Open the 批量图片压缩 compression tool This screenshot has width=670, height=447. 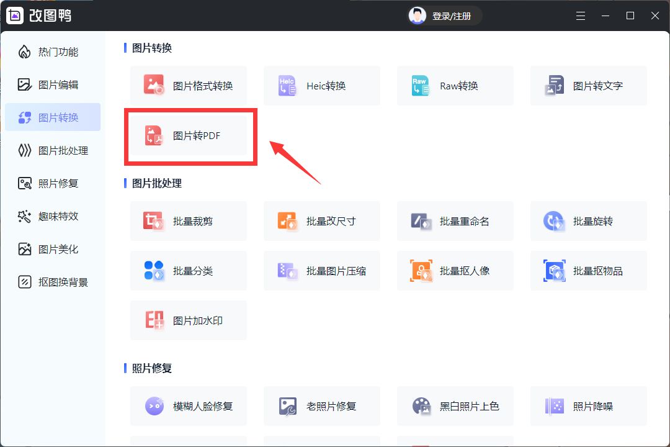(x=321, y=271)
